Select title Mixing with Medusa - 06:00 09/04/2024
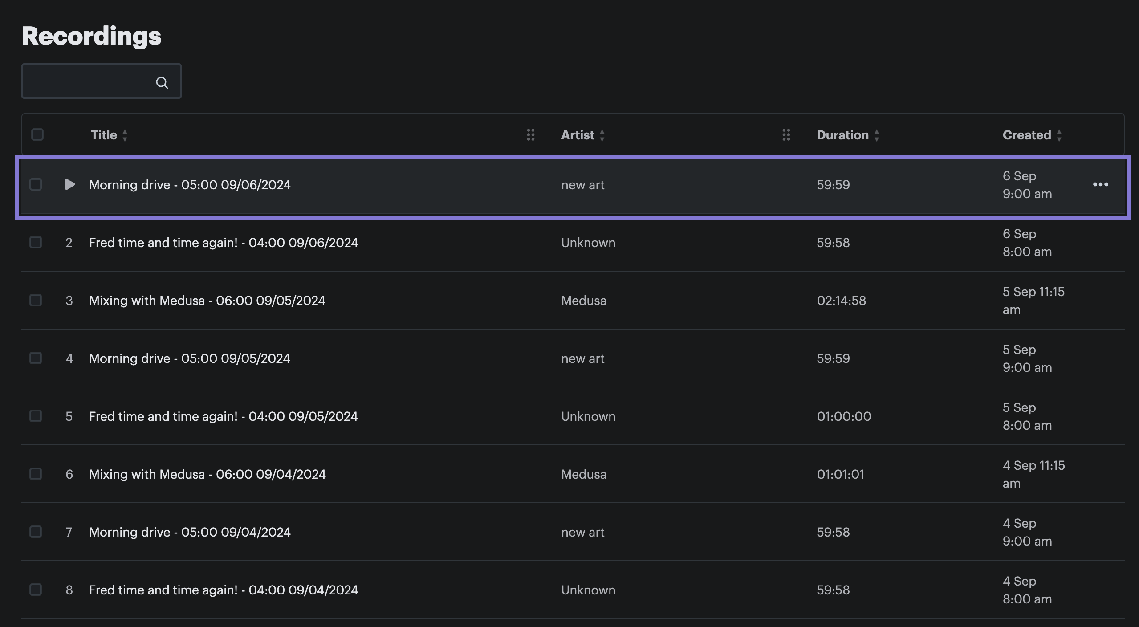 tap(207, 474)
